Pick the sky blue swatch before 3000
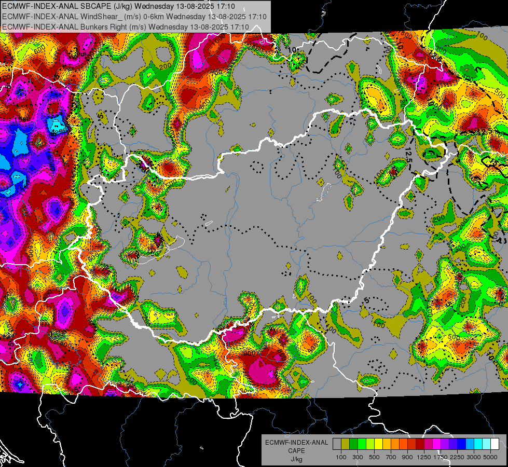The image size is (508, 467). [x=470, y=444]
